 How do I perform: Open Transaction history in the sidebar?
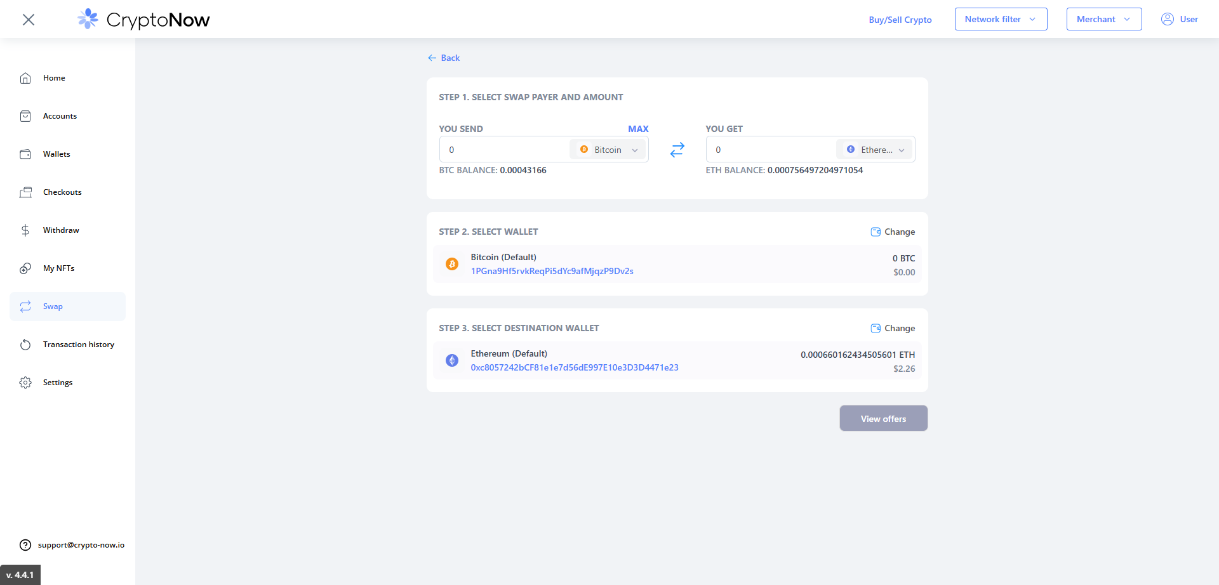click(67, 345)
